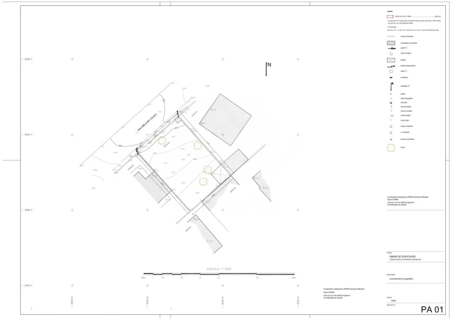Click the PA 01 drawing number
452x320 pixels.
coord(432,309)
